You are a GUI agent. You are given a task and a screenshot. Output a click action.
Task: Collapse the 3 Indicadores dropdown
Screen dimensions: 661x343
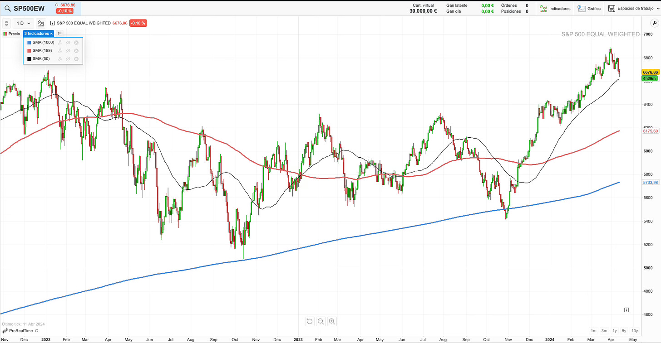[39, 34]
